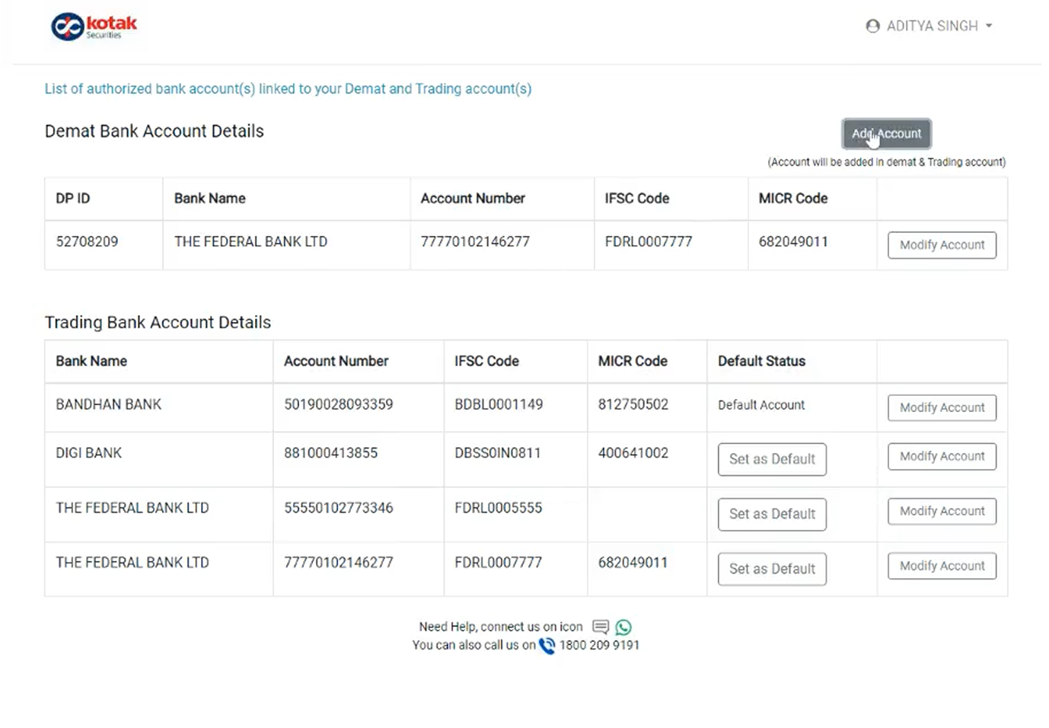Click IFSC code DBSS0IN0811
The height and width of the screenshot is (728, 1049).
pos(498,453)
